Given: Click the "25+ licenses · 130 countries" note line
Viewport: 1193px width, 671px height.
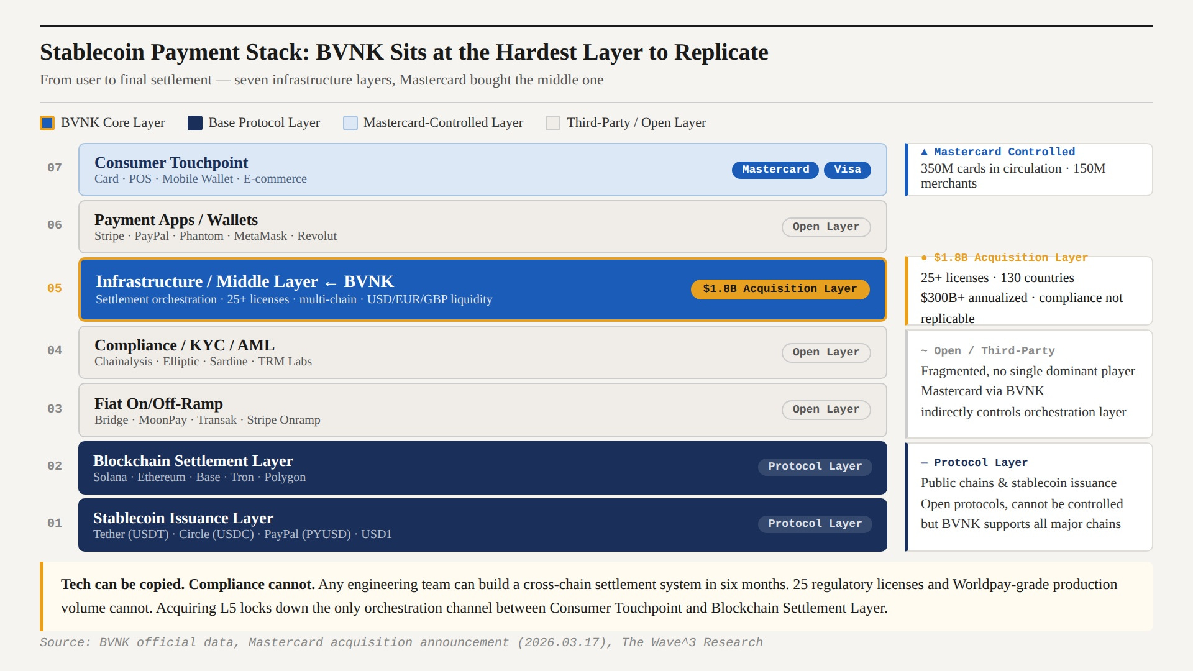Looking at the screenshot, I should point(997,278).
